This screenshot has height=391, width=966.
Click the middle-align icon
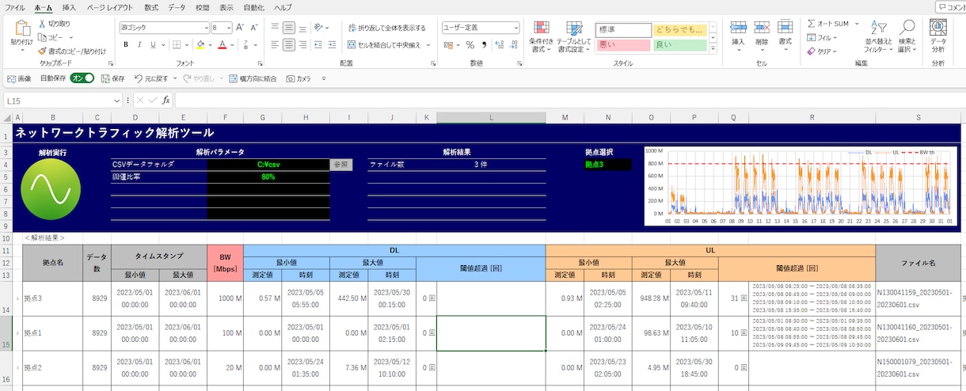tap(290, 28)
